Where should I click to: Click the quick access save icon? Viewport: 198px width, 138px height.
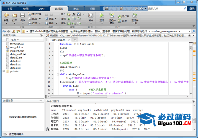(x=107, y=9)
